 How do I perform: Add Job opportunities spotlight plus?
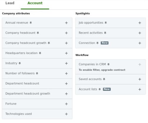(x=140, y=23)
